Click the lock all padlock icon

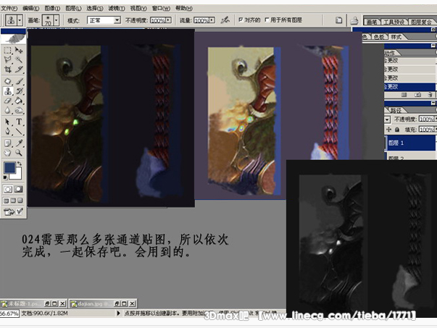pyautogui.click(x=397, y=130)
